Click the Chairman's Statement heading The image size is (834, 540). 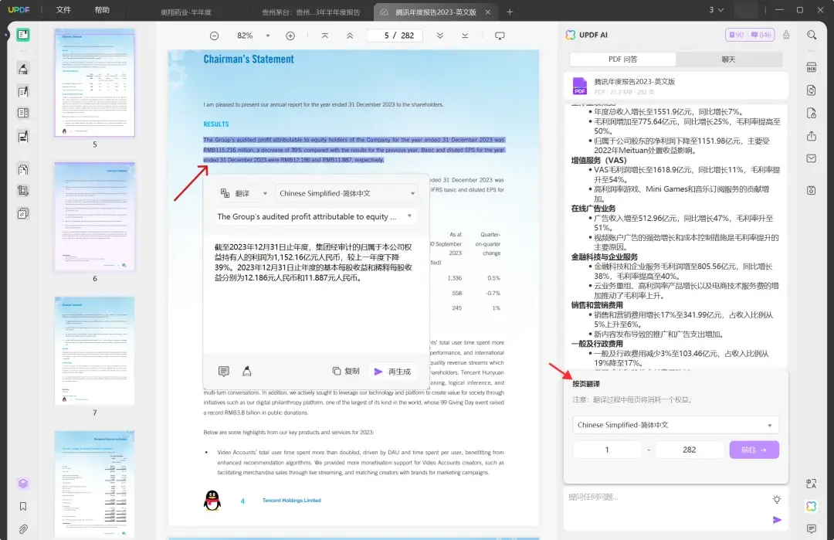pyautogui.click(x=249, y=59)
